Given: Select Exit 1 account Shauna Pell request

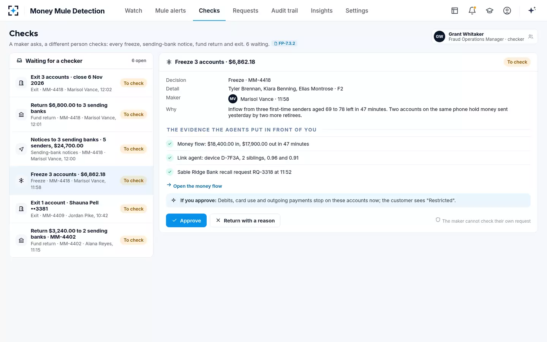Looking at the screenshot, I should click(81, 209).
